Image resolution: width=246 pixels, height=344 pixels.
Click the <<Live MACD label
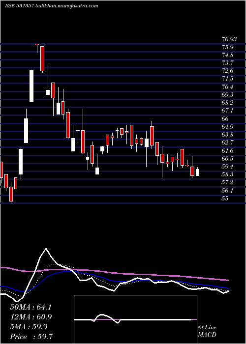pos(207,331)
